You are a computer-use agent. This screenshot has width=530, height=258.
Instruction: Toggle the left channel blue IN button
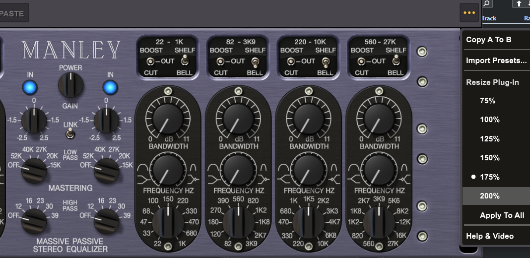coord(30,88)
